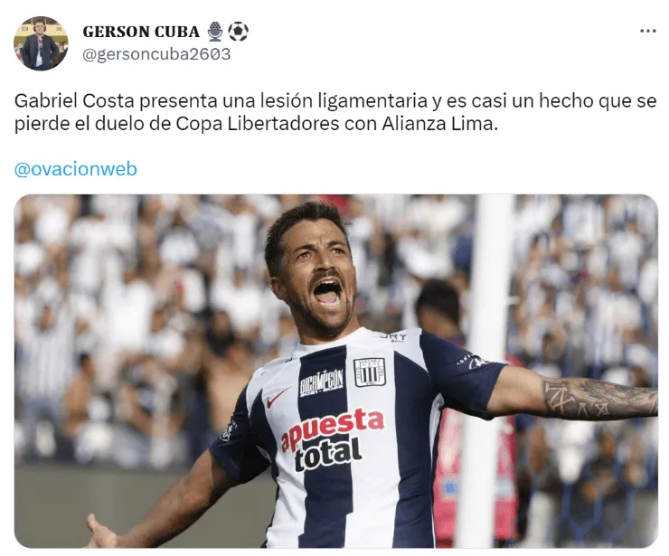This screenshot has height=556, width=669.
Task: Click the words Gabriel Costa in tweet text
Action: tap(74, 101)
